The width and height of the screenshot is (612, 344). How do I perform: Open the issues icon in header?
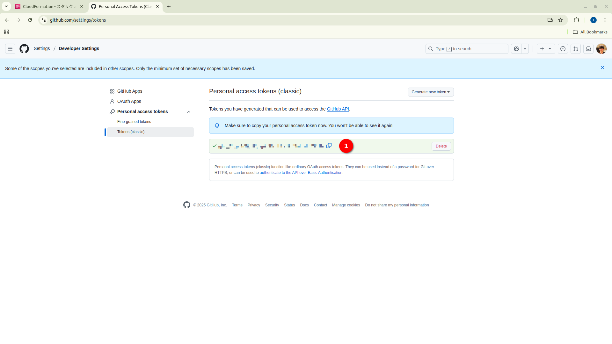click(x=563, y=49)
